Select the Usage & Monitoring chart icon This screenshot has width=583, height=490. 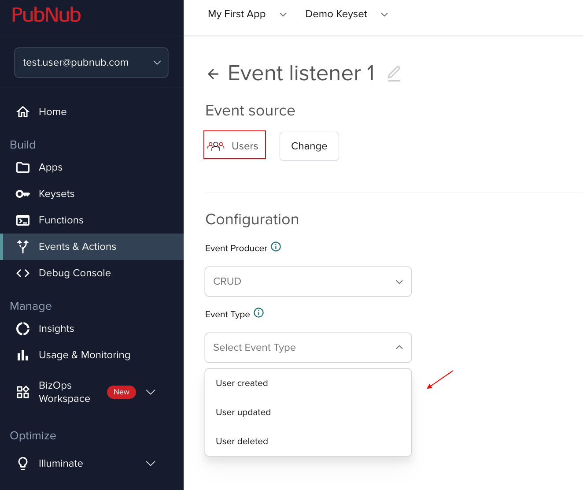pyautogui.click(x=22, y=355)
